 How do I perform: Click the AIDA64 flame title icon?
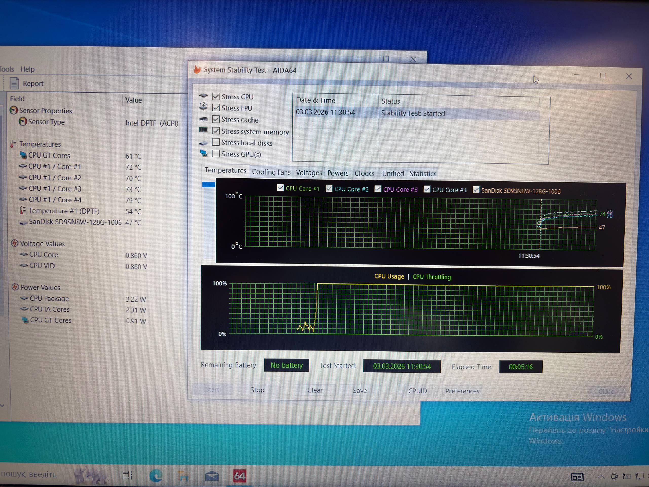(x=197, y=70)
